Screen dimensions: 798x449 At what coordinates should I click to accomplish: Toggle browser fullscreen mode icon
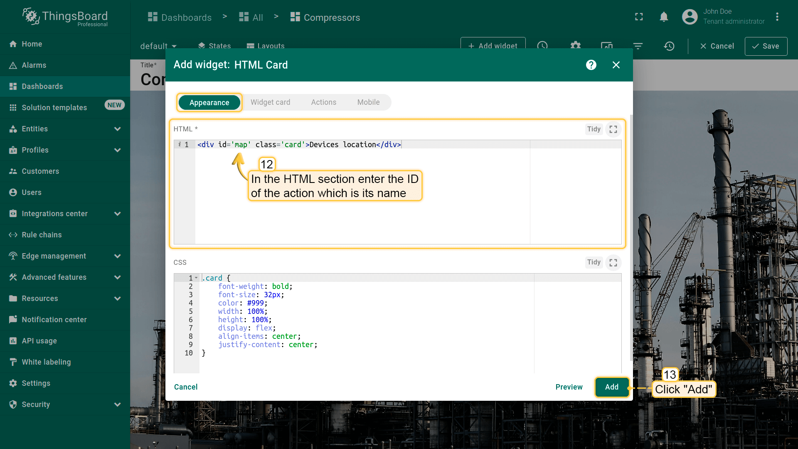click(639, 17)
